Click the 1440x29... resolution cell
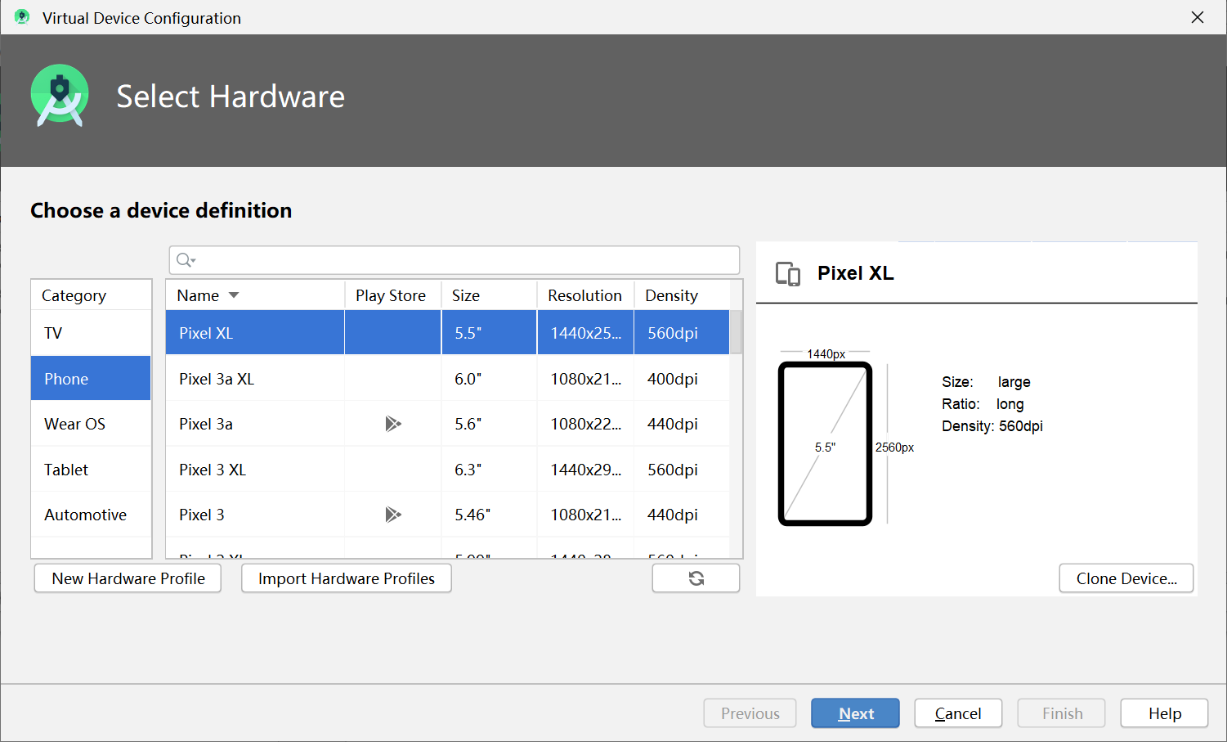Image resolution: width=1227 pixels, height=742 pixels. (x=585, y=470)
